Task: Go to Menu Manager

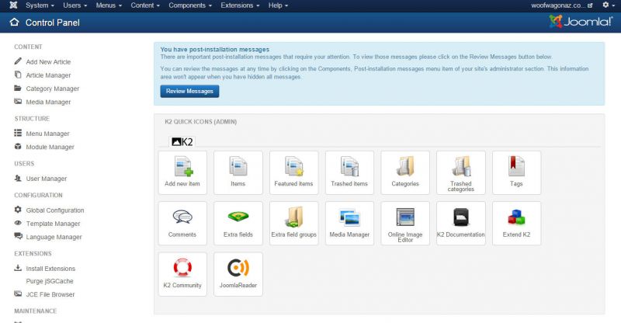Action: [x=47, y=134]
